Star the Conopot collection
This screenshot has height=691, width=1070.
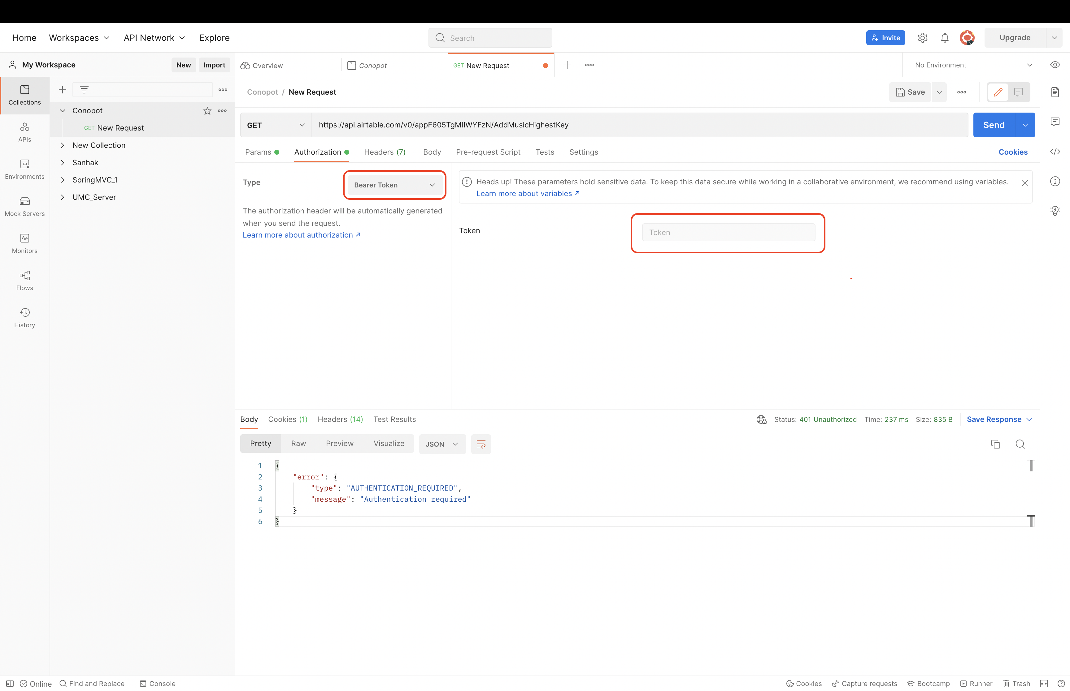click(207, 111)
